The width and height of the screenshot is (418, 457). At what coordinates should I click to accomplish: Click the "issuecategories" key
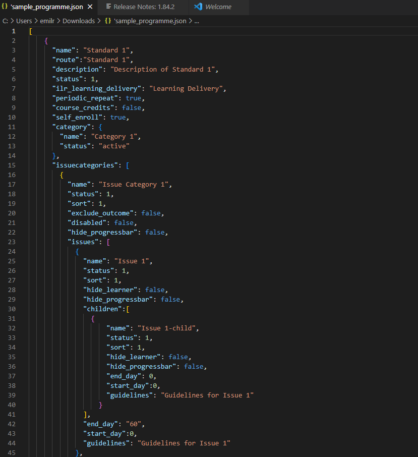[85, 165]
